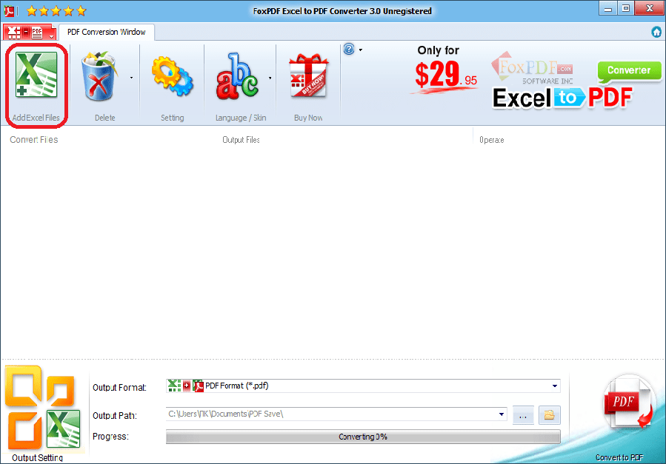Open the Output Format combo box

[363, 386]
